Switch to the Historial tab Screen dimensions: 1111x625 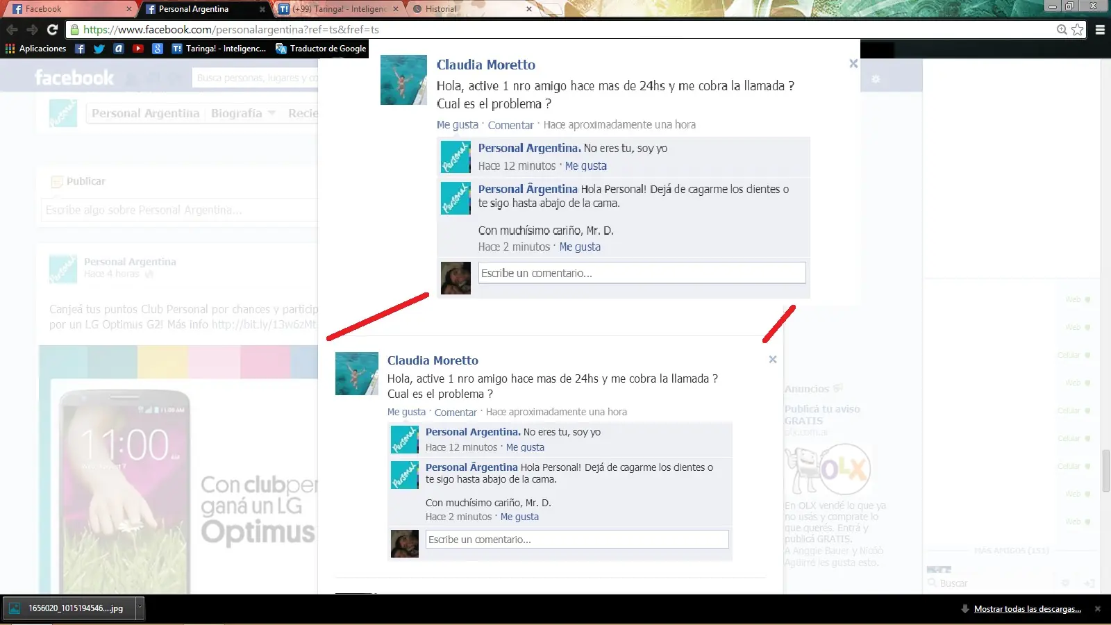pos(472,9)
